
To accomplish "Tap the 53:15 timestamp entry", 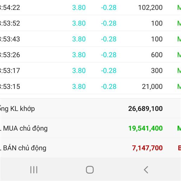I will pos(10,87).
